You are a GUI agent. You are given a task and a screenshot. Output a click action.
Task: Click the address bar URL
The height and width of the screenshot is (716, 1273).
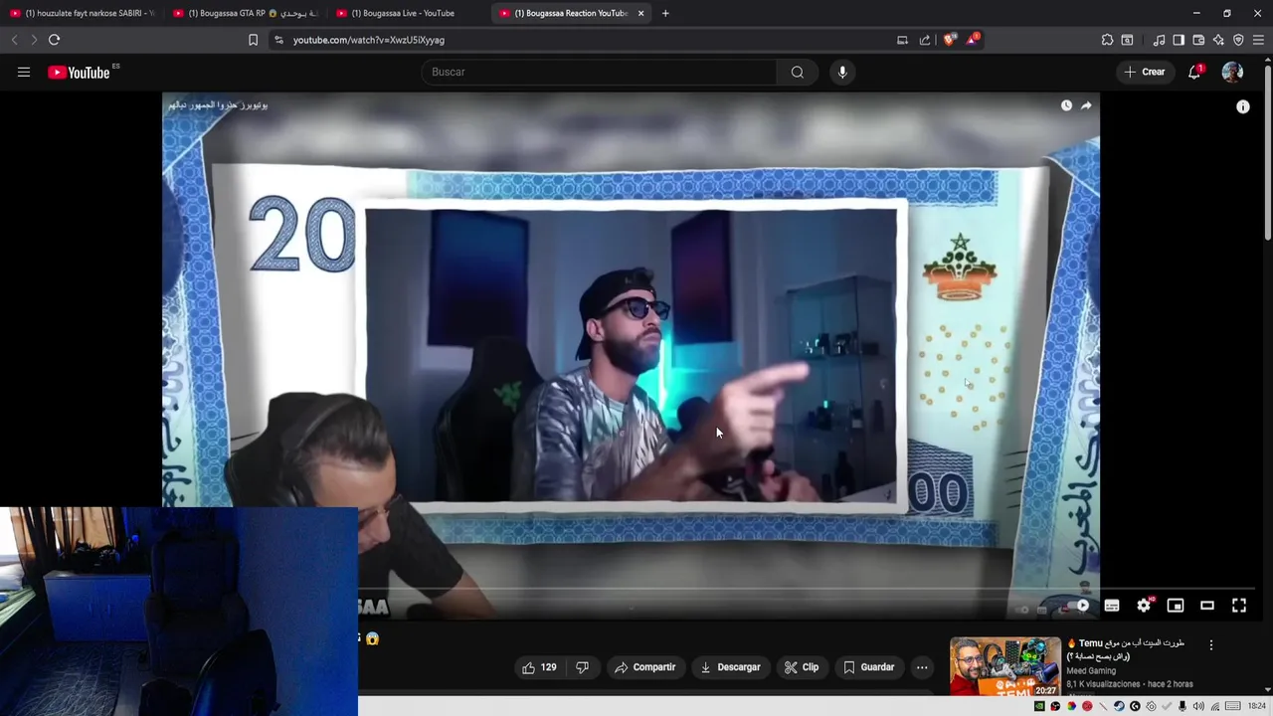tap(369, 40)
